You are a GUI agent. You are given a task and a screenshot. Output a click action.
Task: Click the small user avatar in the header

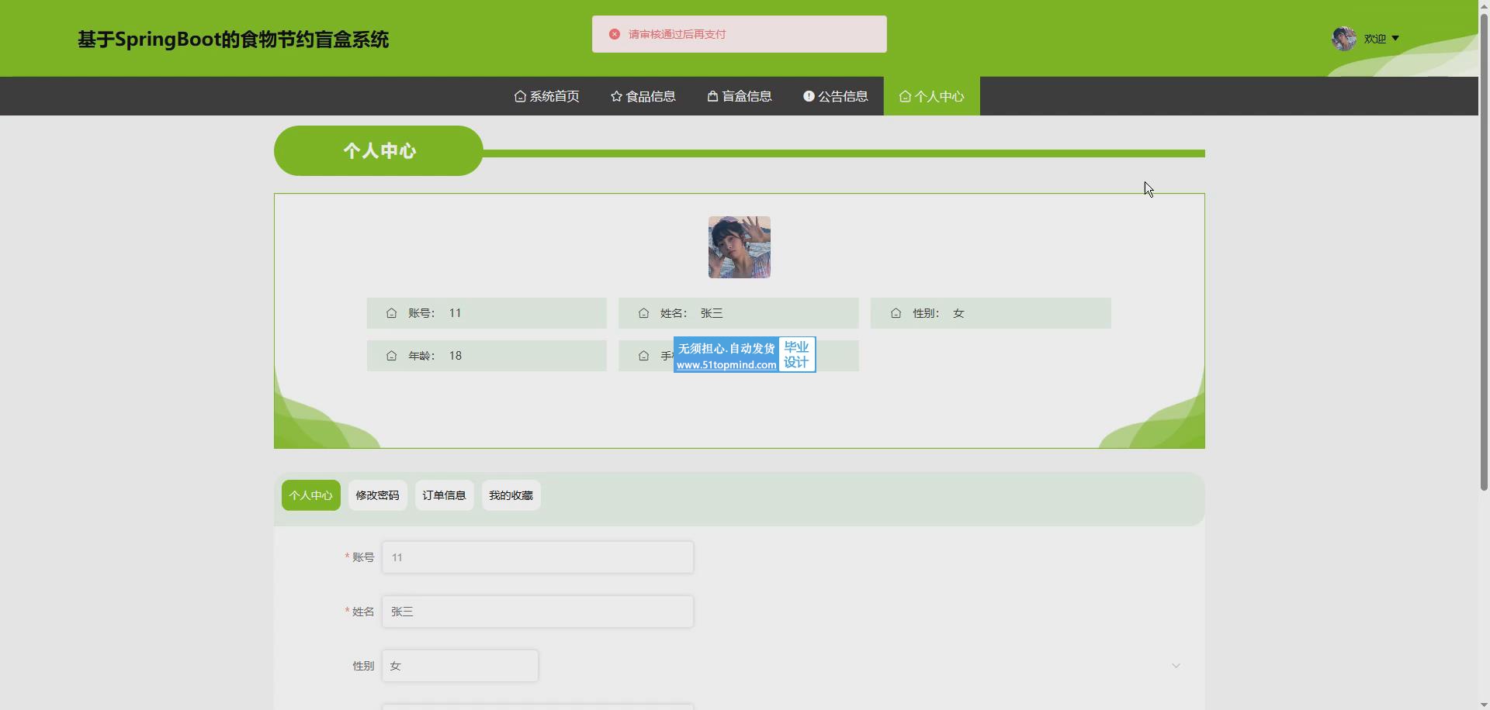point(1343,38)
